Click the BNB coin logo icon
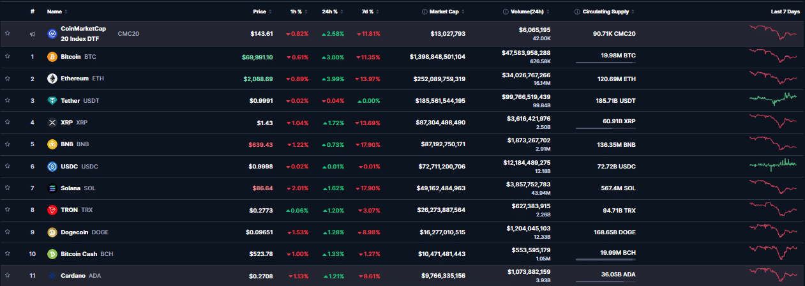The height and width of the screenshot is (286, 805). (52, 144)
